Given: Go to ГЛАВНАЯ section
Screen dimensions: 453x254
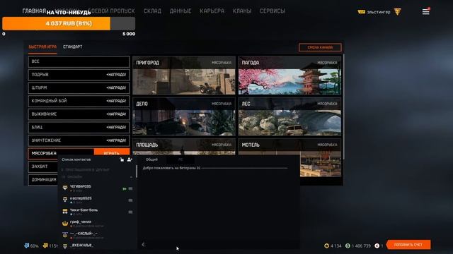Looking at the screenshot, I should pos(34,11).
